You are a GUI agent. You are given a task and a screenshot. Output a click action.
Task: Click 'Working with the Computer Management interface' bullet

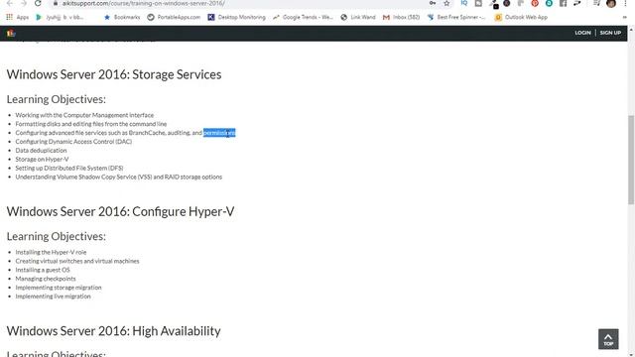pos(84,115)
